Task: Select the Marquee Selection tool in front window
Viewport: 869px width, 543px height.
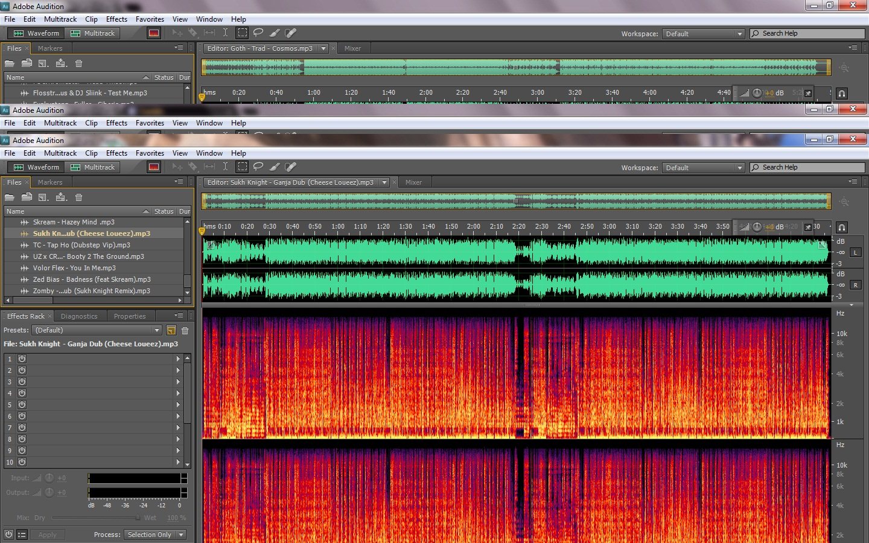Action: [x=242, y=167]
